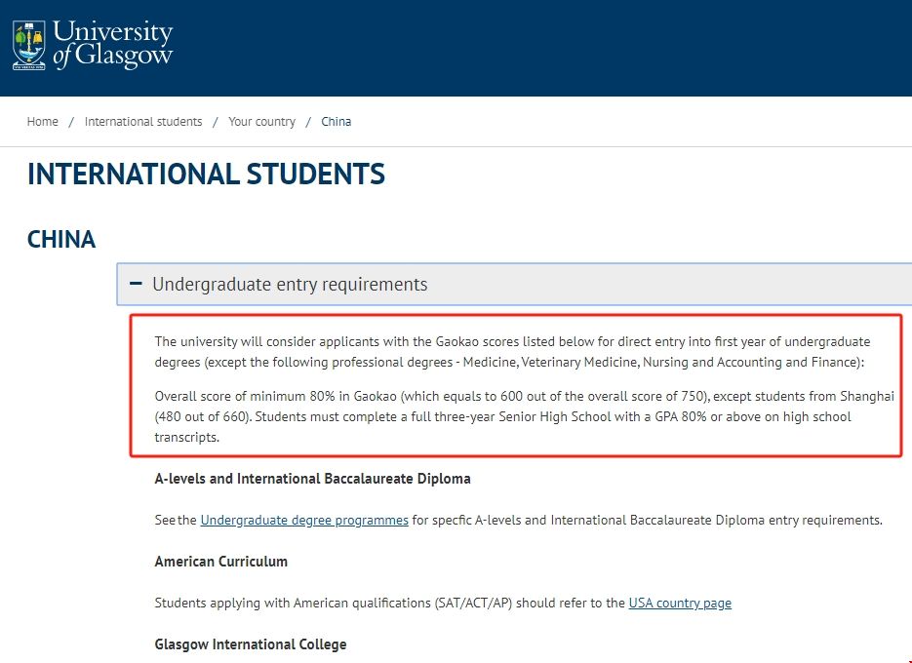912x663 pixels.
Task: Click the paragraph starting 'The university will consider'
Action: 512,352
